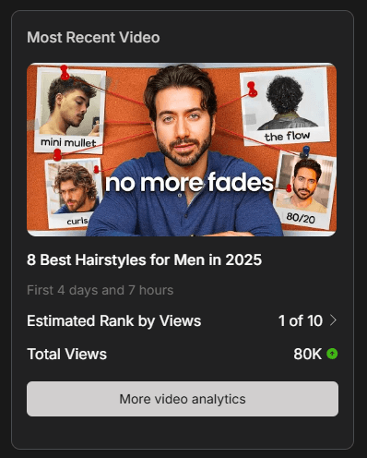Viewport: 367px width, 458px height.
Task: Open the 'no more fades' video thumbnail
Action: (182, 150)
